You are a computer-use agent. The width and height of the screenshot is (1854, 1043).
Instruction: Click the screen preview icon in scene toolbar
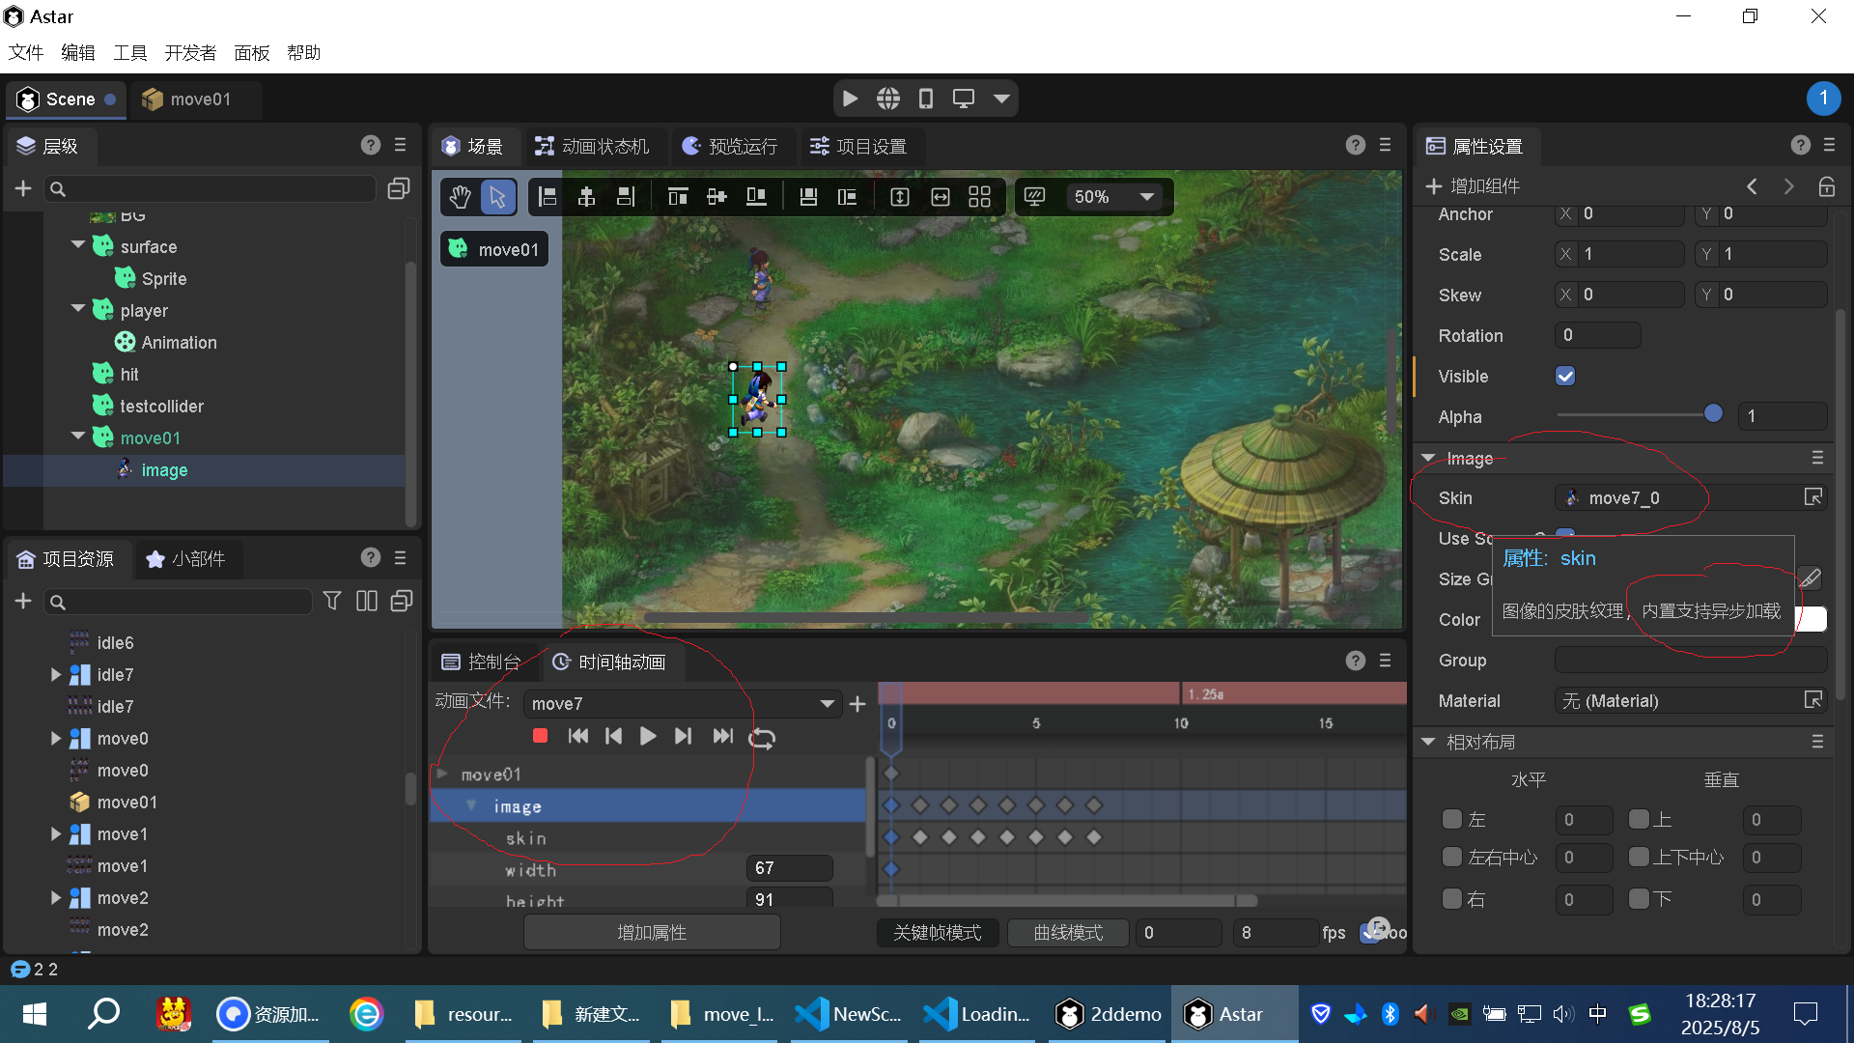click(1034, 197)
